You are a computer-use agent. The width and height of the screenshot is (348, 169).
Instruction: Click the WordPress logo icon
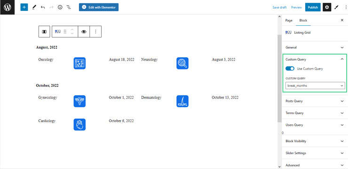pos(8,8)
